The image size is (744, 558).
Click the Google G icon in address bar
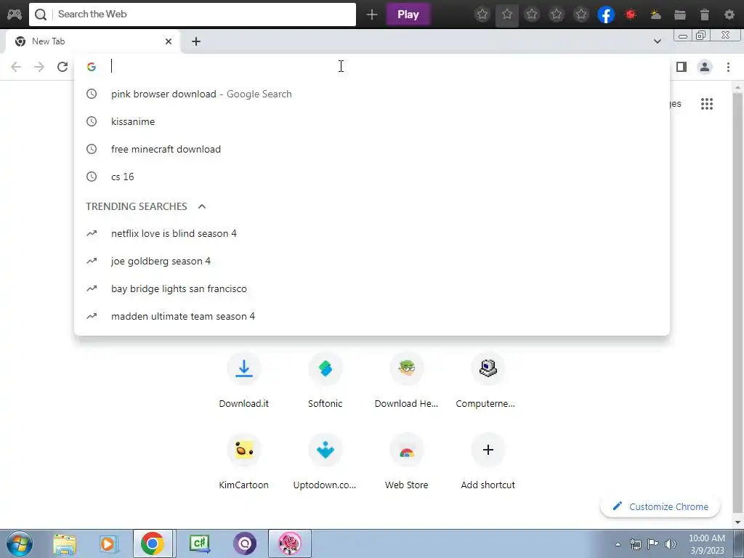click(x=92, y=67)
